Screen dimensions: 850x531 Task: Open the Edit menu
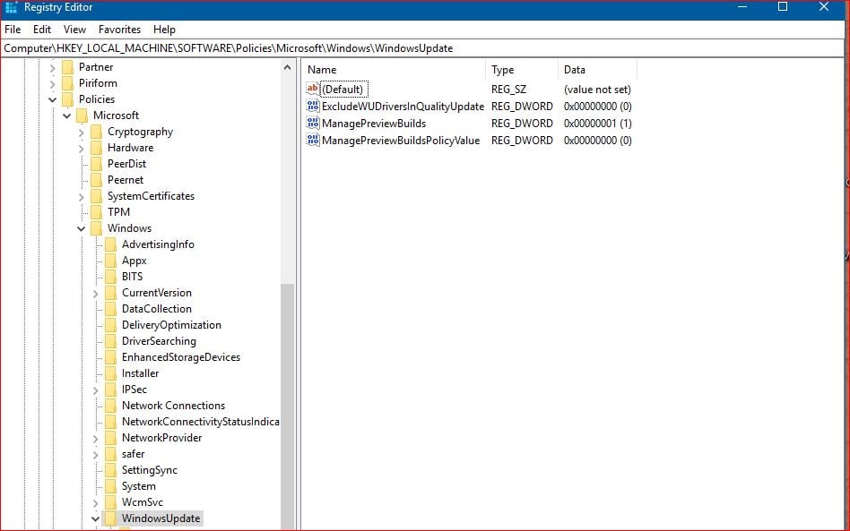(x=42, y=30)
